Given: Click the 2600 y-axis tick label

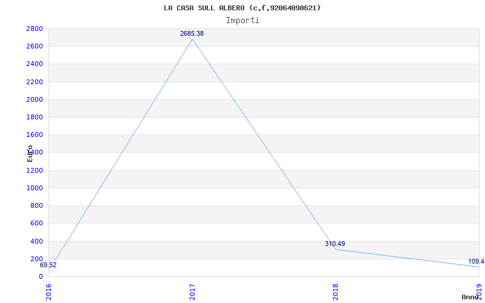Looking at the screenshot, I should pyautogui.click(x=35, y=47).
